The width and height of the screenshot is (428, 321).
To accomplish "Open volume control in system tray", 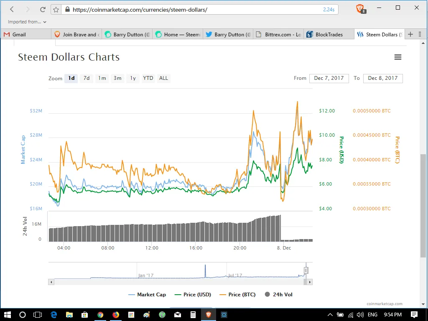I will coord(360,315).
